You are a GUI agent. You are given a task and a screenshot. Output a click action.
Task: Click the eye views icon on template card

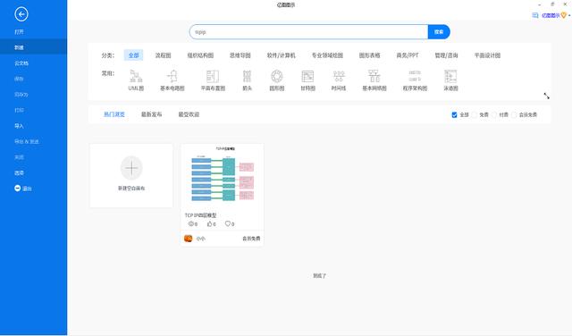click(190, 223)
